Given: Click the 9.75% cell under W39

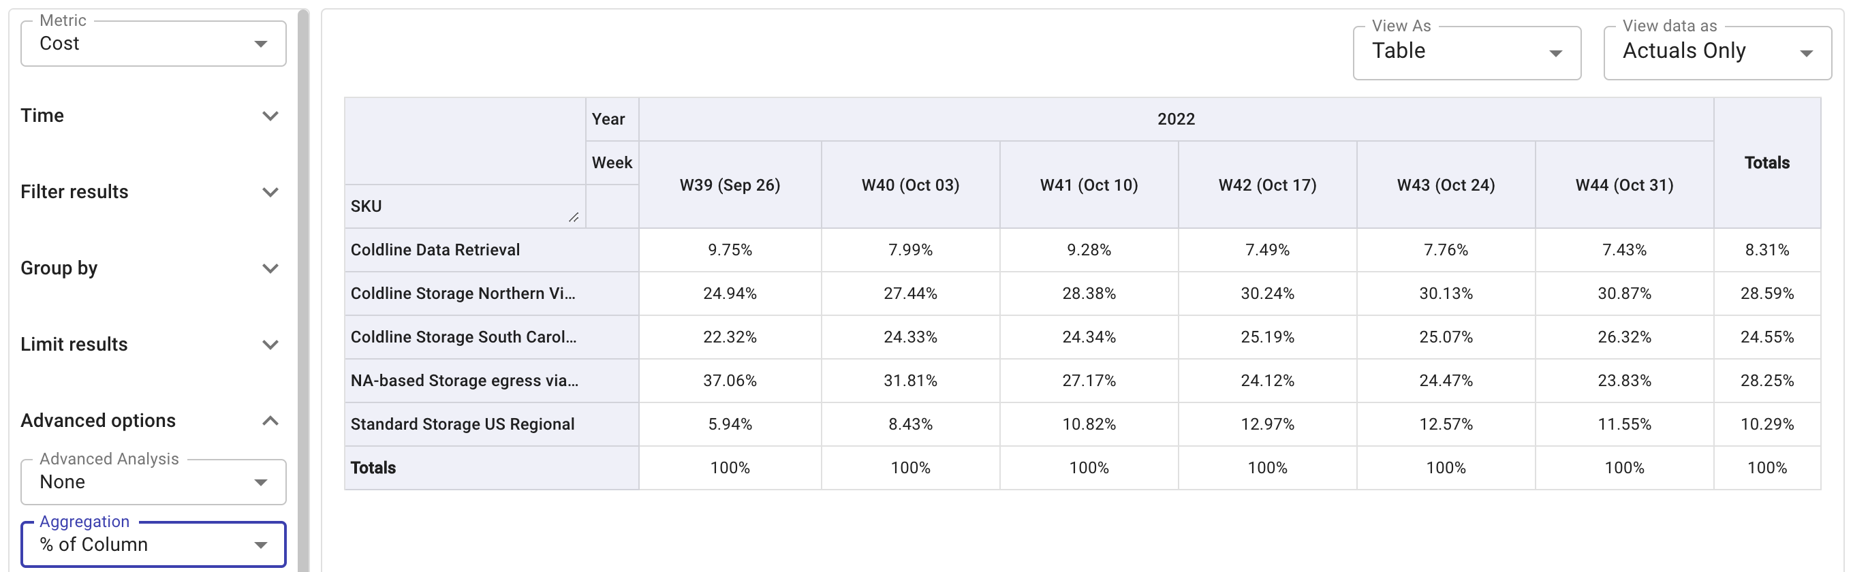Looking at the screenshot, I should click(x=730, y=249).
